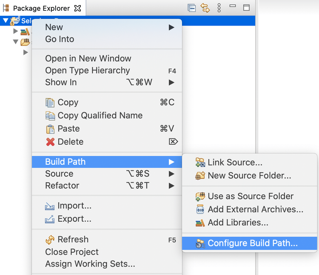Collapse the selected project tree node
This screenshot has width=319, height=275.
[x=6, y=20]
